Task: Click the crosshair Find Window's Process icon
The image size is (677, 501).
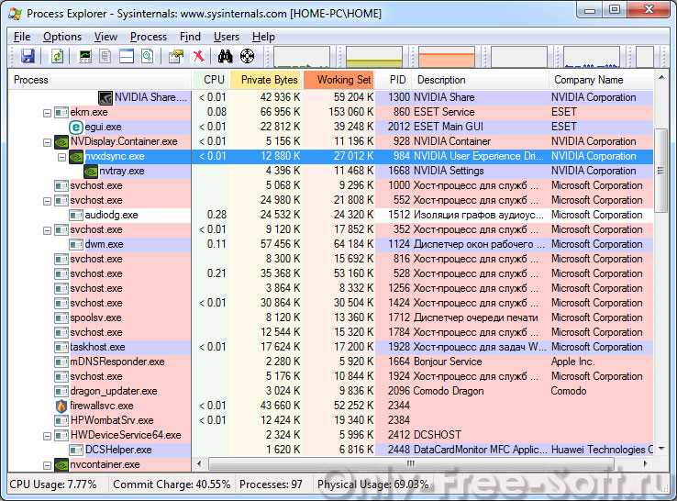Action: [248, 56]
